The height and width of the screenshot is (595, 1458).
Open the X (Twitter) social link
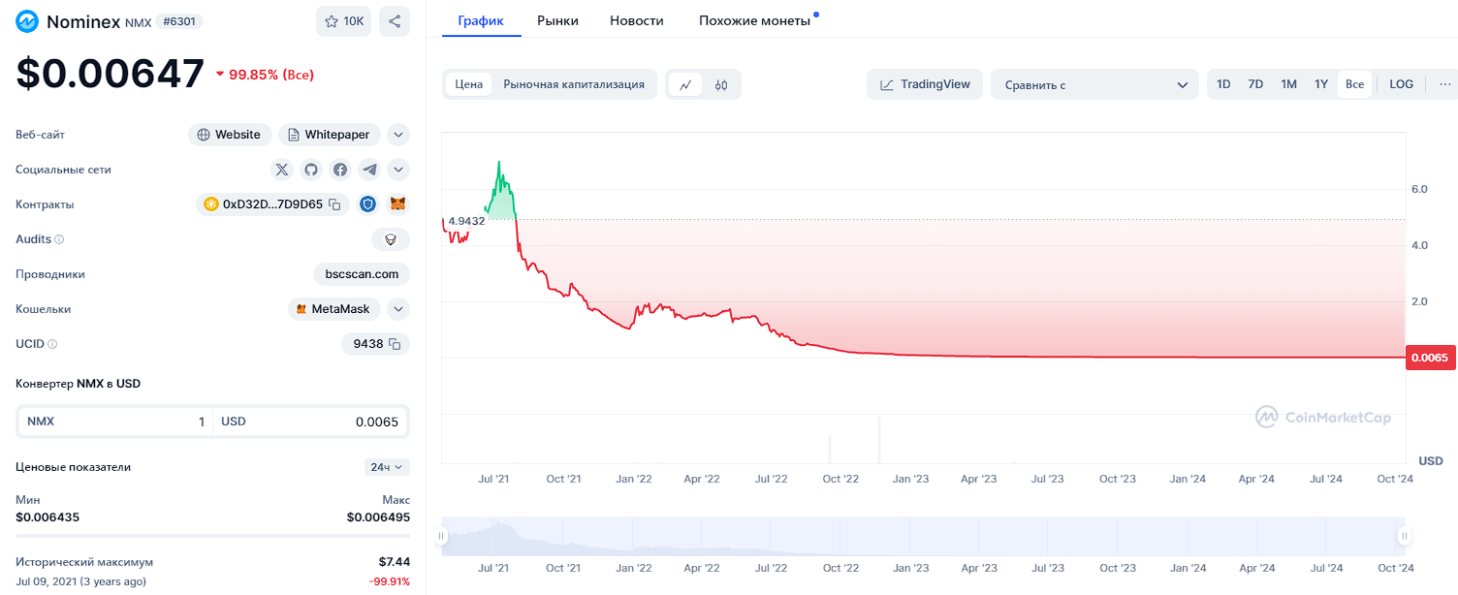point(282,170)
